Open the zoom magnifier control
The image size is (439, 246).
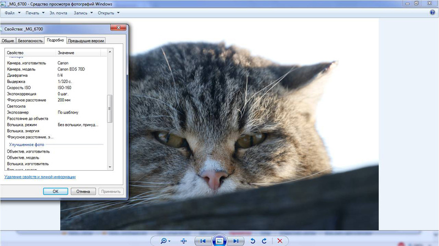pyautogui.click(x=164, y=241)
